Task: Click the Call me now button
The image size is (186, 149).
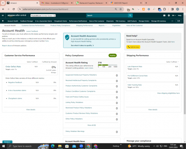Action: (x=133, y=47)
